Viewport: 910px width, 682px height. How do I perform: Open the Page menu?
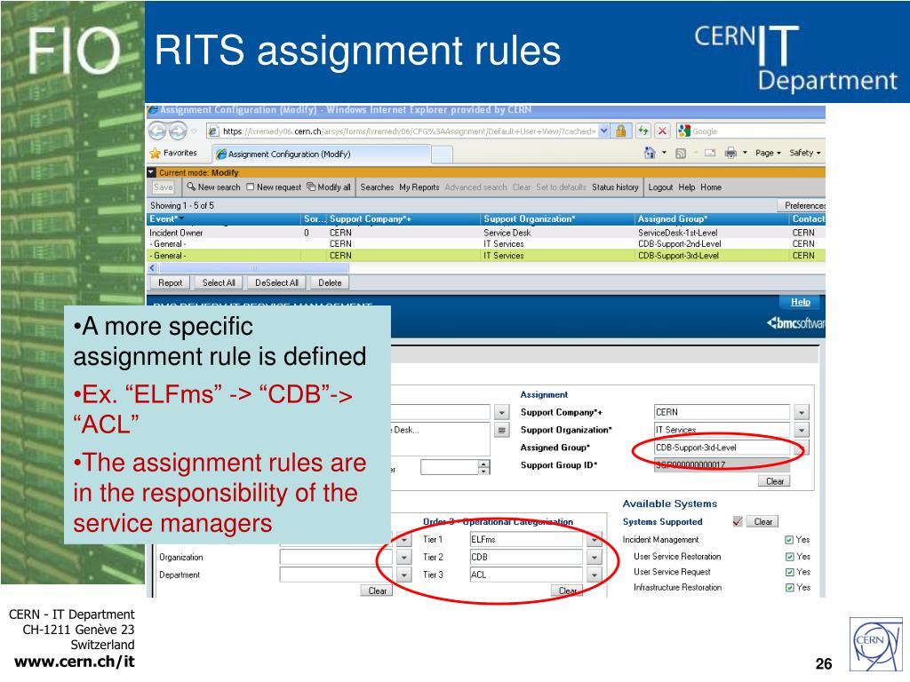point(768,153)
